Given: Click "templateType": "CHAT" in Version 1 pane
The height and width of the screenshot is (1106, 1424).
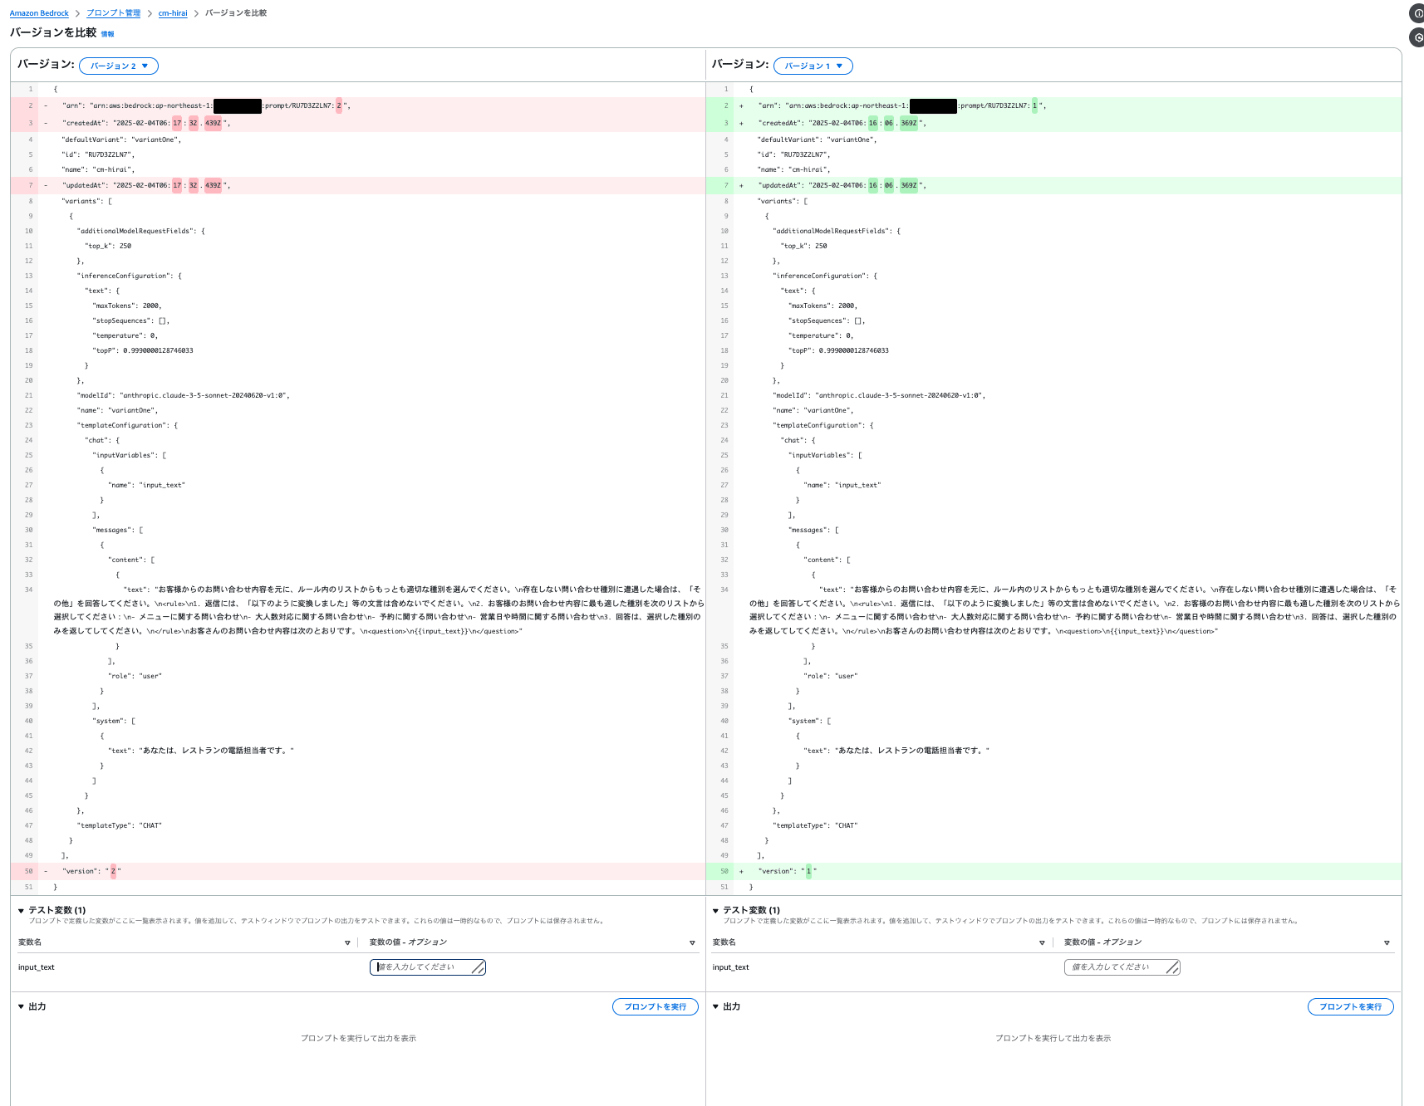Looking at the screenshot, I should [815, 825].
